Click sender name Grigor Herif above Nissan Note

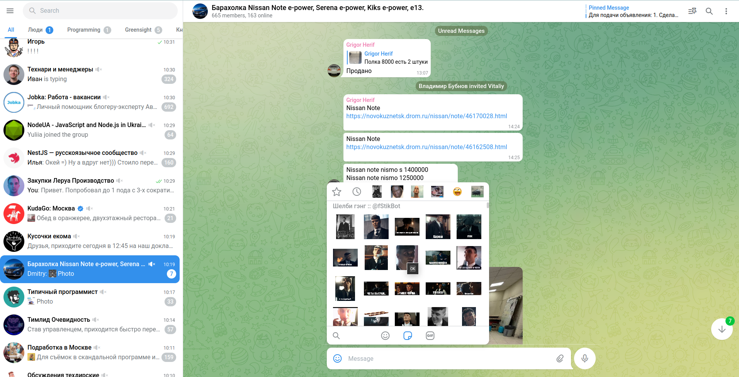(x=360, y=100)
